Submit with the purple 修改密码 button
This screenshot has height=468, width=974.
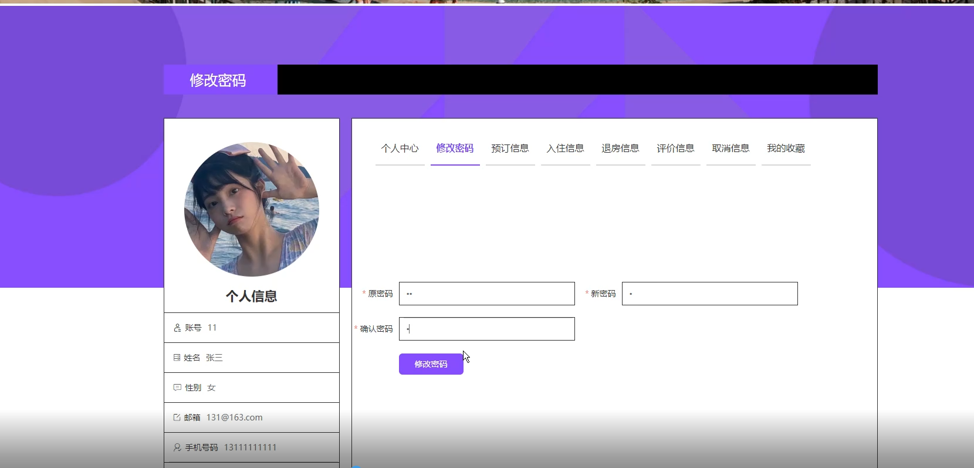(x=431, y=364)
